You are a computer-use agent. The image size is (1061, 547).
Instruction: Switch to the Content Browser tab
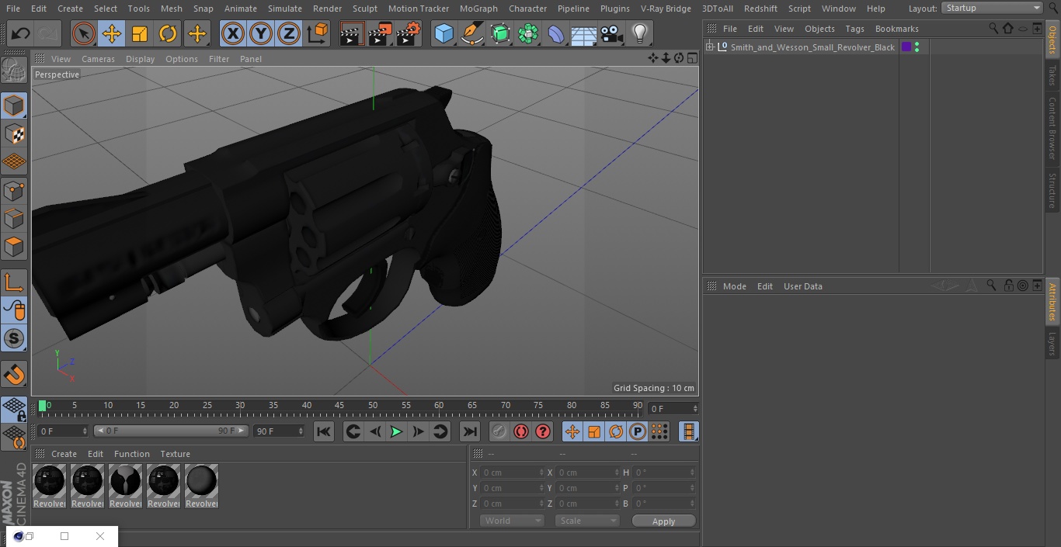coord(1052,128)
